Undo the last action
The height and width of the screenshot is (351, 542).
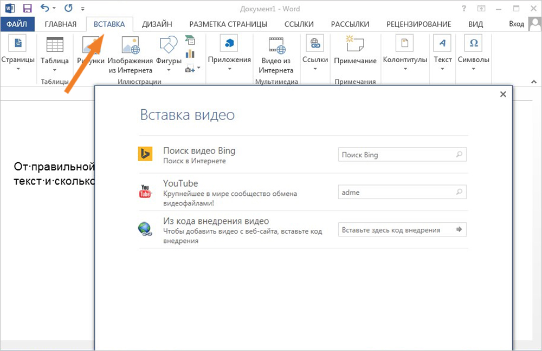pyautogui.click(x=45, y=8)
